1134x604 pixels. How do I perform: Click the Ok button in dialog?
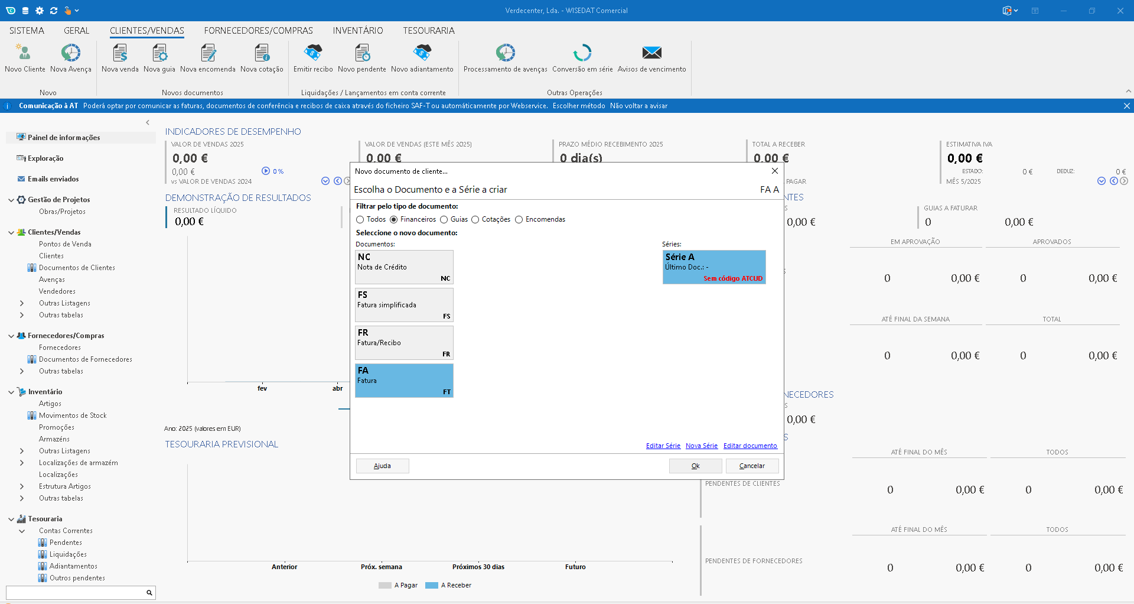695,466
